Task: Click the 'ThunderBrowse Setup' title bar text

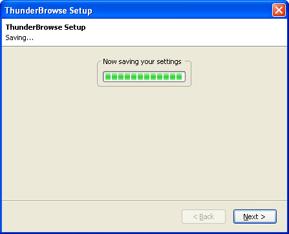Action: click(48, 10)
